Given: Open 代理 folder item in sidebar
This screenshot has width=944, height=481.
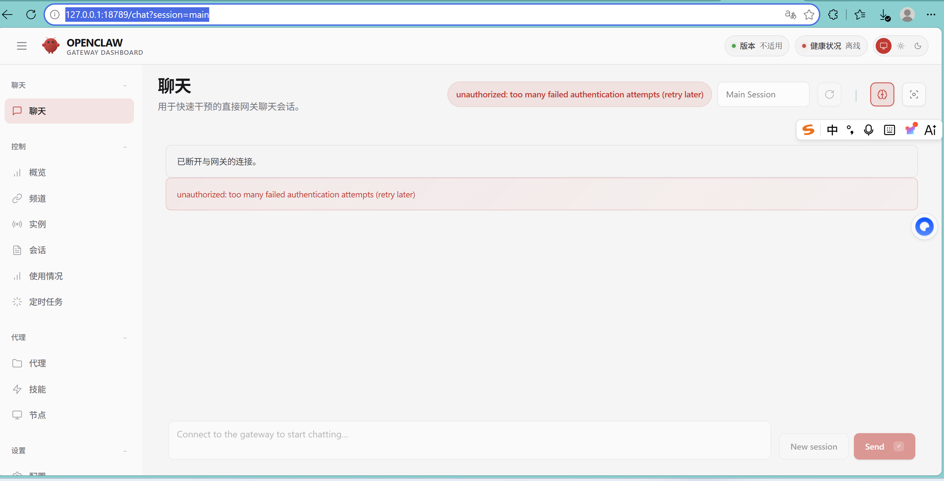Looking at the screenshot, I should 69,363.
